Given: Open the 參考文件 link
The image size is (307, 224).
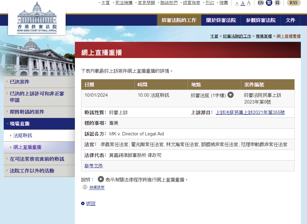Looking at the screenshot, I should click(93, 166).
